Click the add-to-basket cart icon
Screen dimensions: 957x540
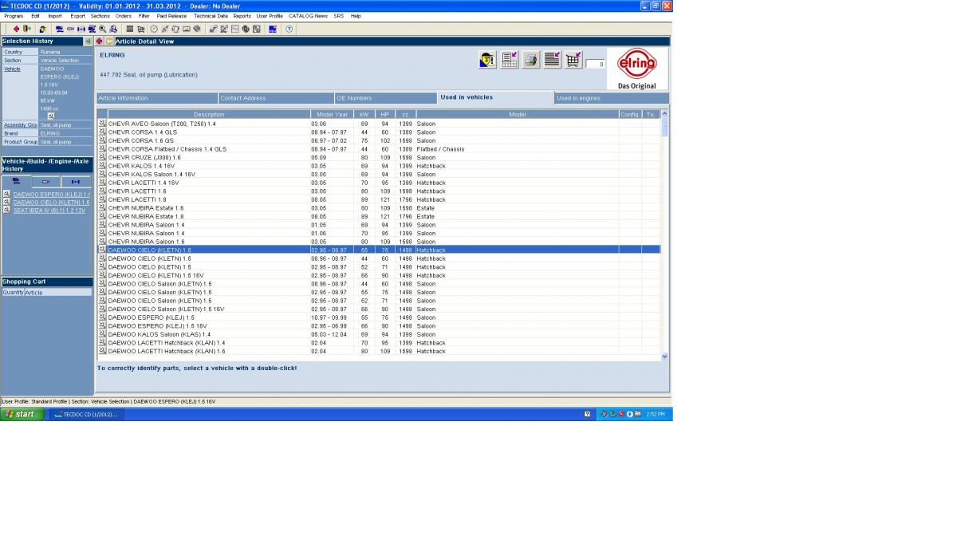[x=573, y=60]
